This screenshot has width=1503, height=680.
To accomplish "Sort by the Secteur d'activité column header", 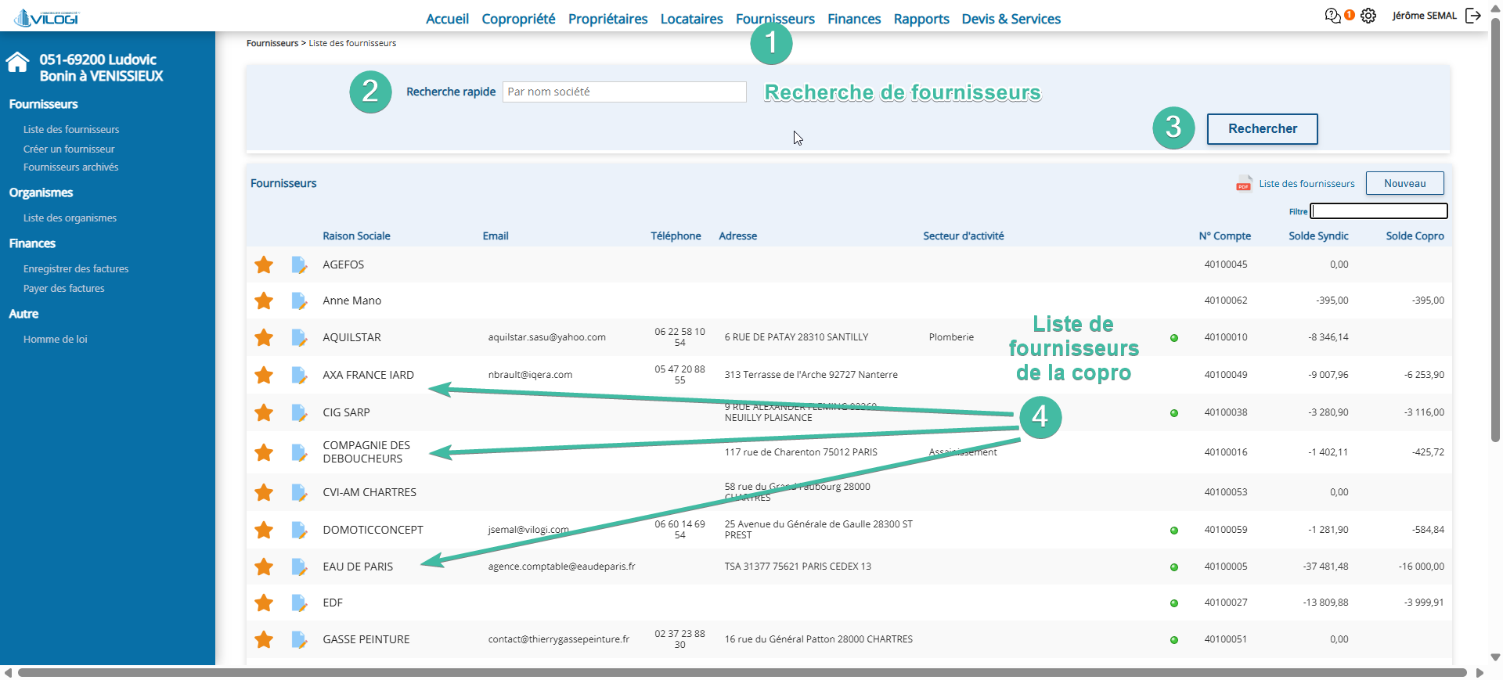I will pos(963,236).
